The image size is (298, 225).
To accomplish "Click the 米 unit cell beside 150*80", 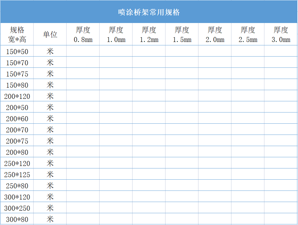I will point(50,85).
